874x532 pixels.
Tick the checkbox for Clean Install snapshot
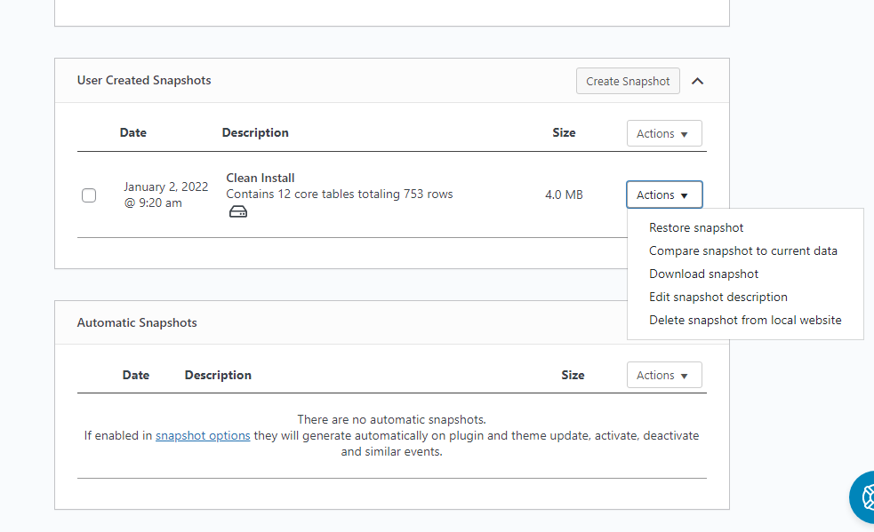[x=89, y=195]
